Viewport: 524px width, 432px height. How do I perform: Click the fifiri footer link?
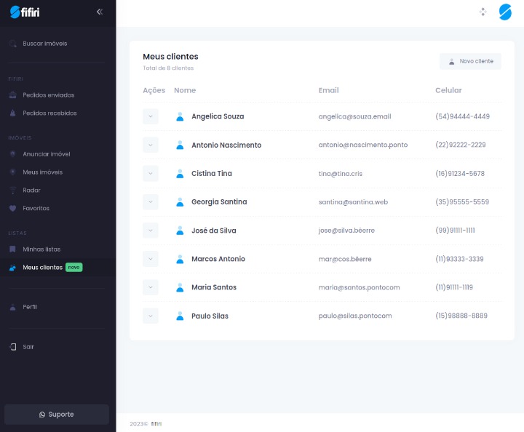pos(156,423)
